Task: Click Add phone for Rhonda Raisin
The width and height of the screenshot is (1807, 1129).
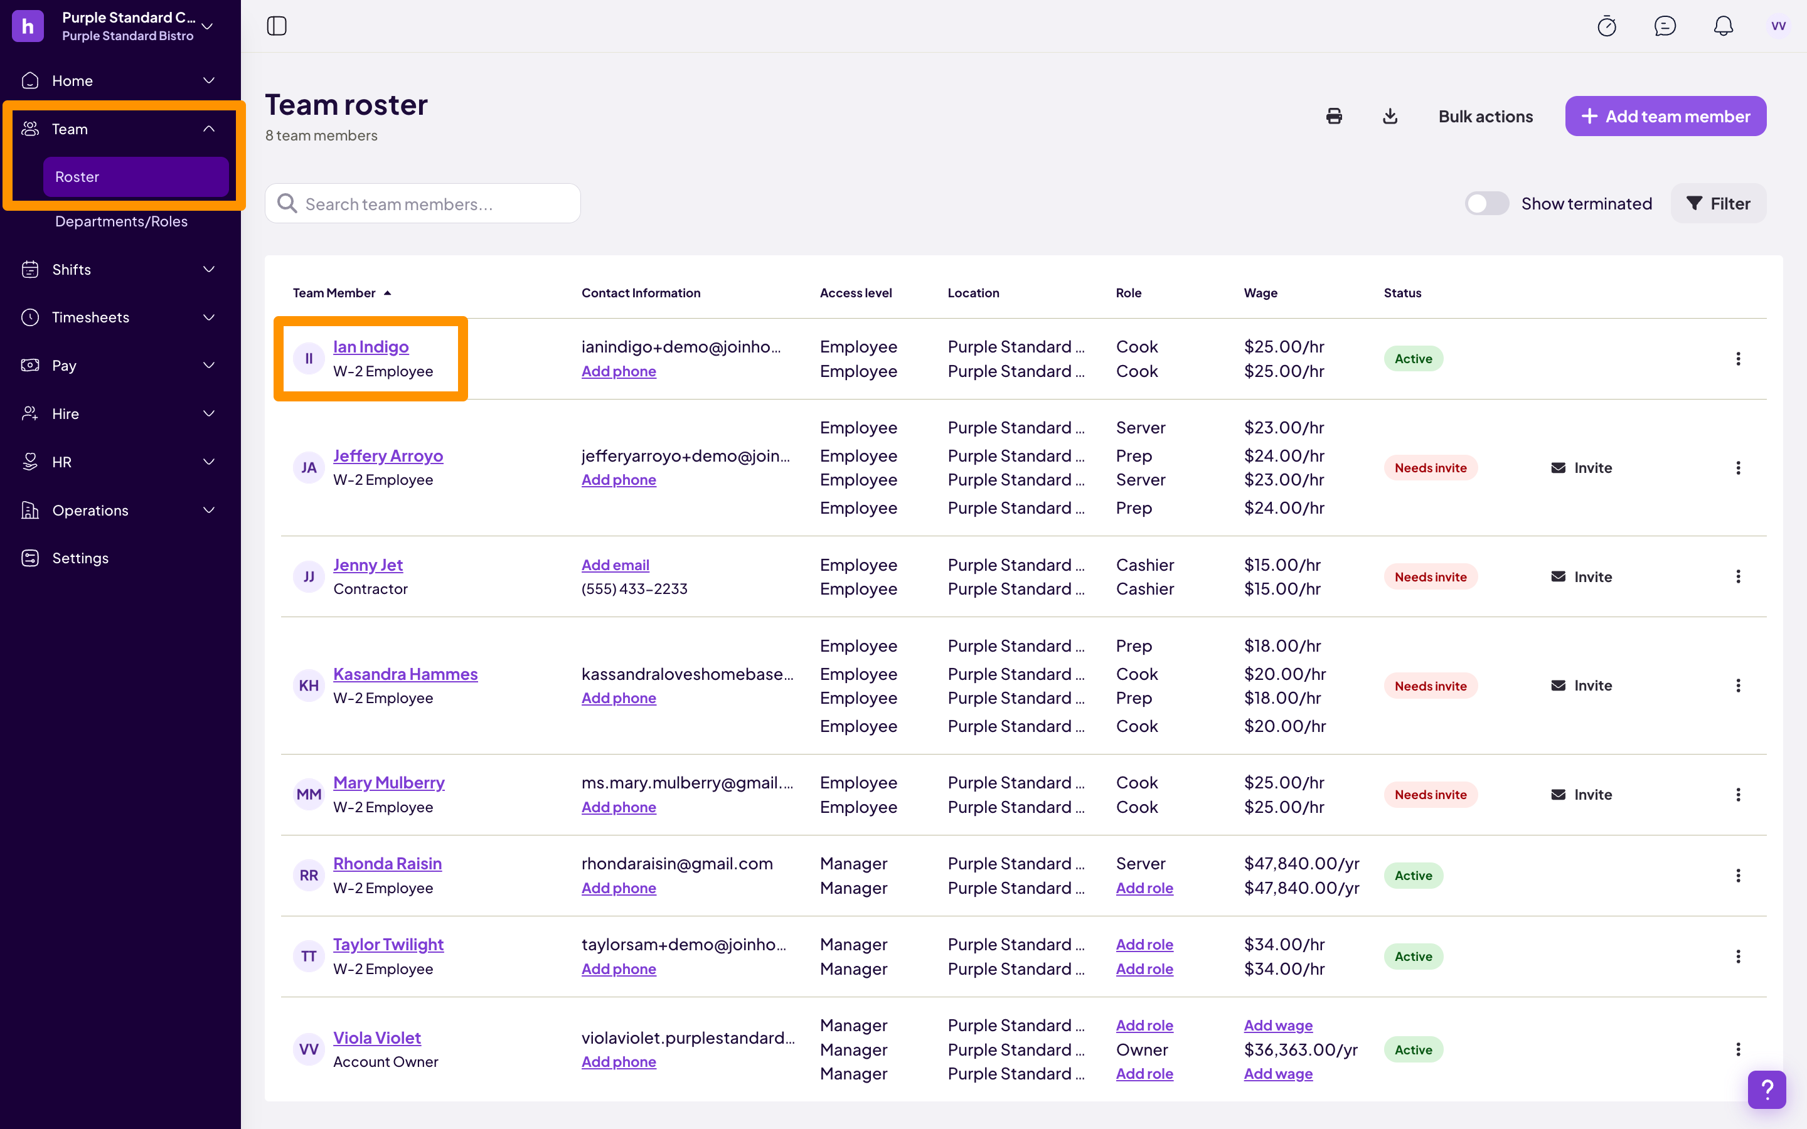Action: click(x=619, y=889)
